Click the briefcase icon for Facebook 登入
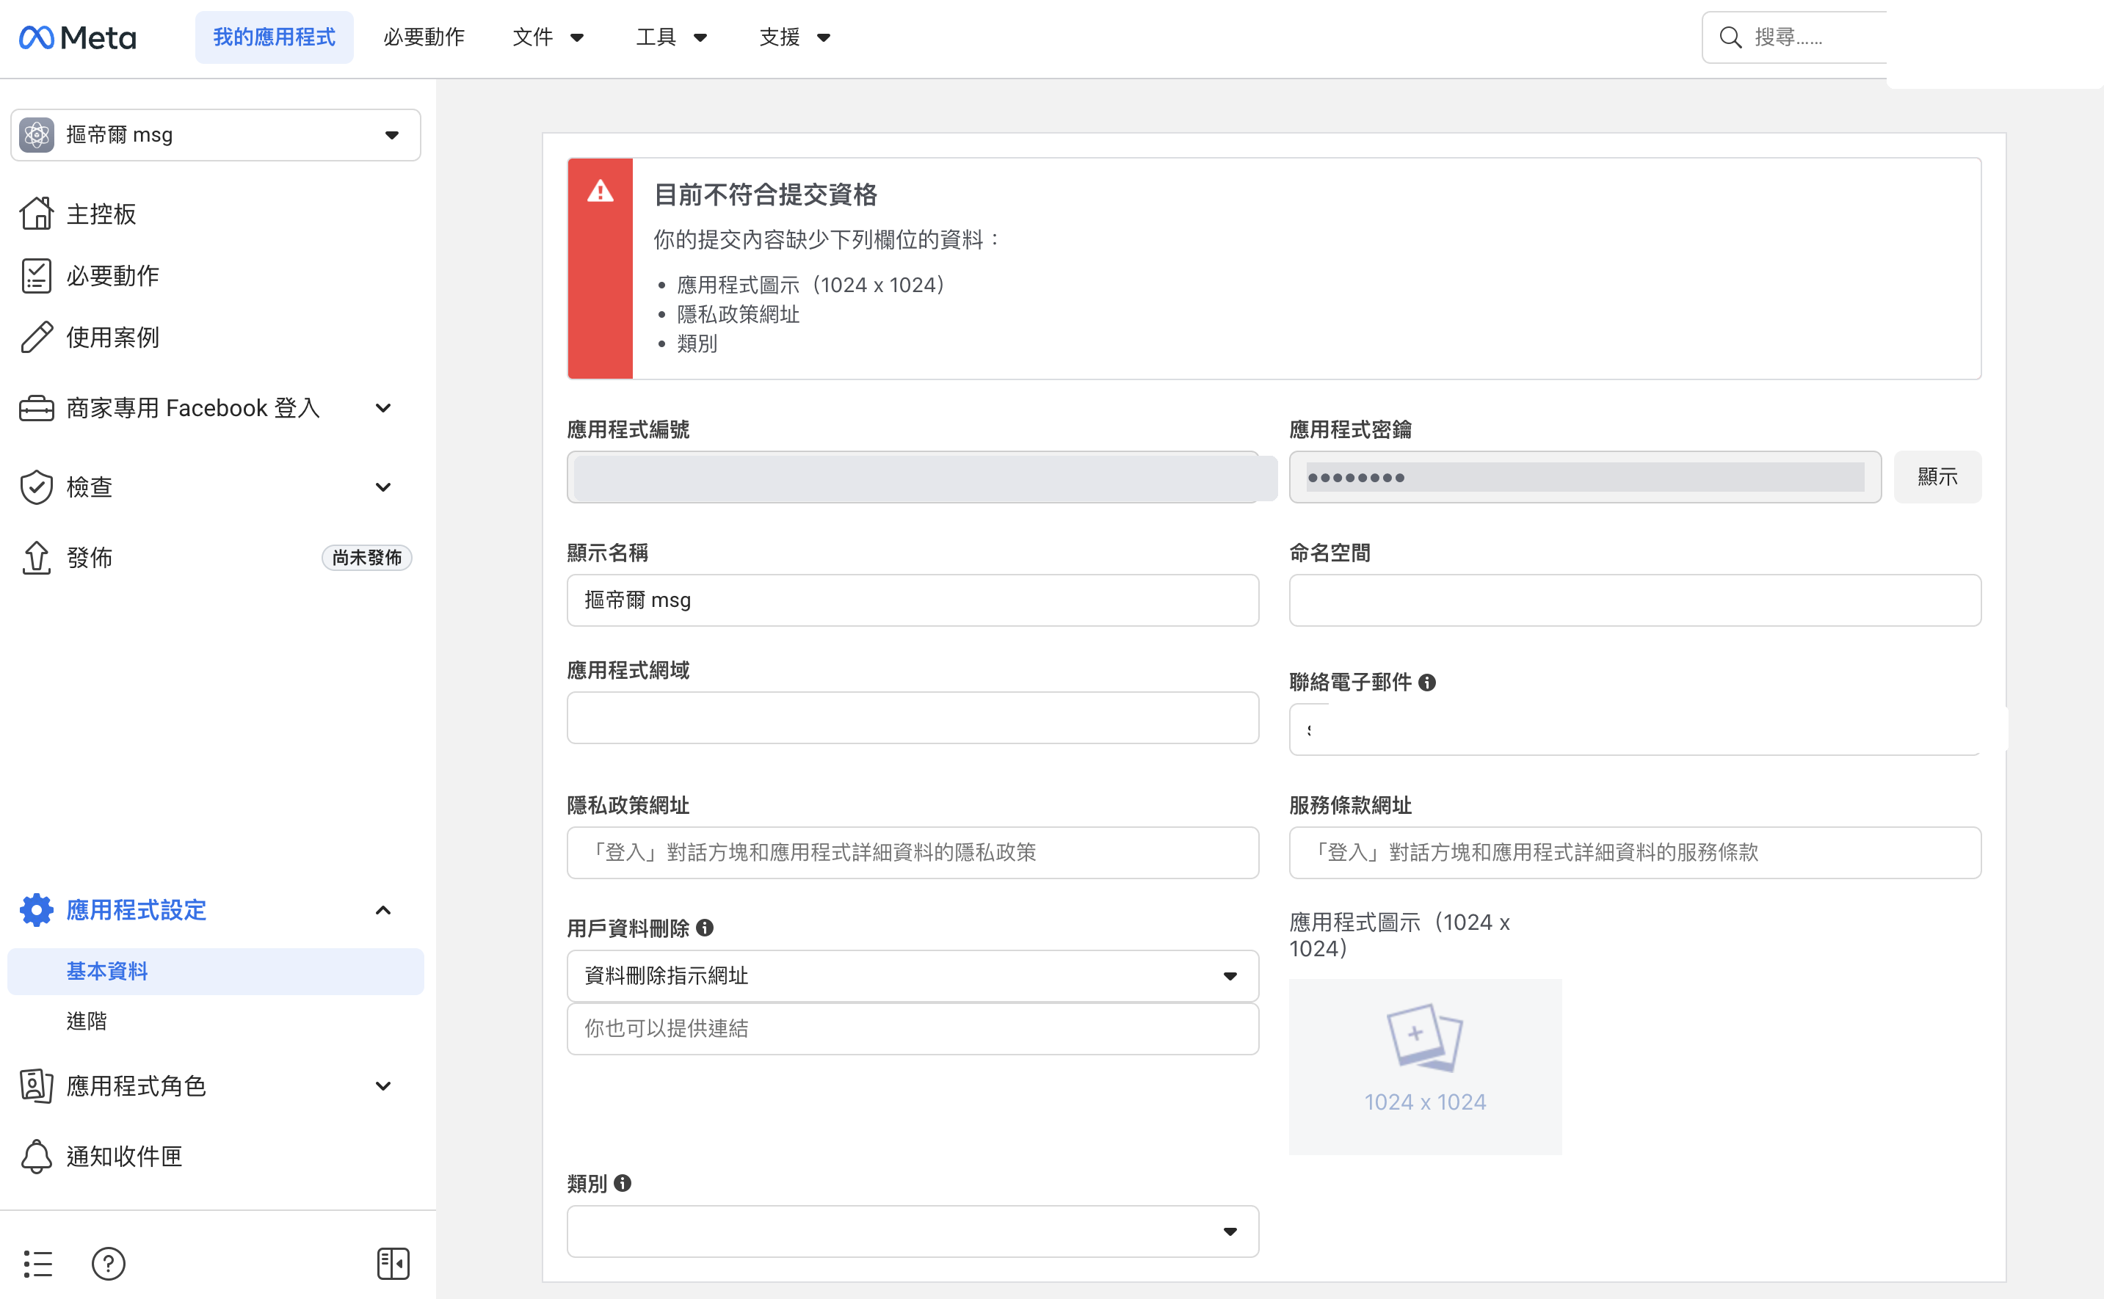 (x=36, y=407)
